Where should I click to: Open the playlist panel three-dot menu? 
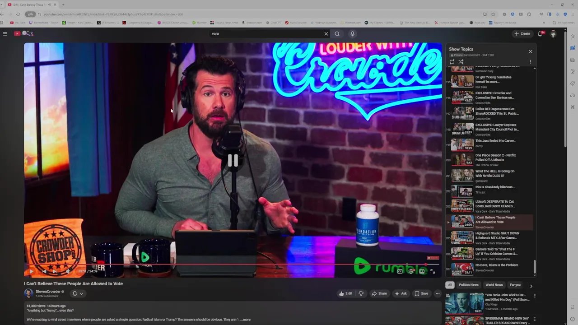click(531, 62)
